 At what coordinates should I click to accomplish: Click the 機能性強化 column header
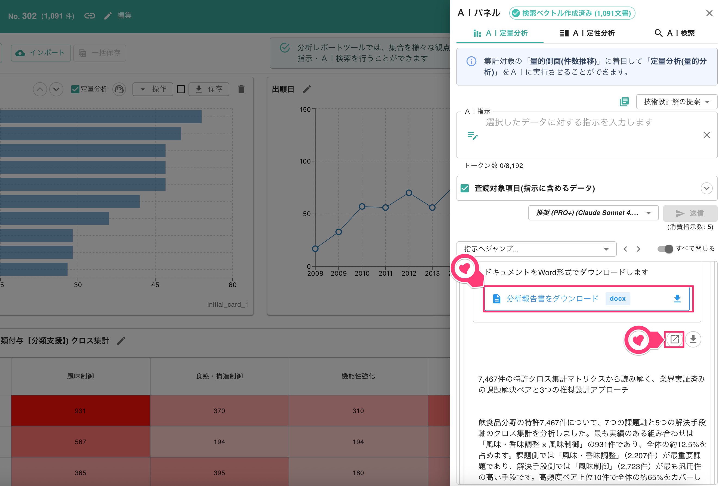tap(358, 376)
